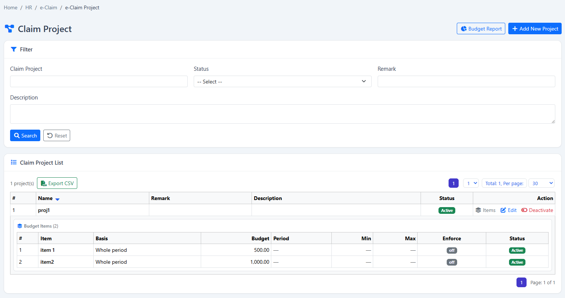Click bottom pagination page 1 button

pos(521,282)
